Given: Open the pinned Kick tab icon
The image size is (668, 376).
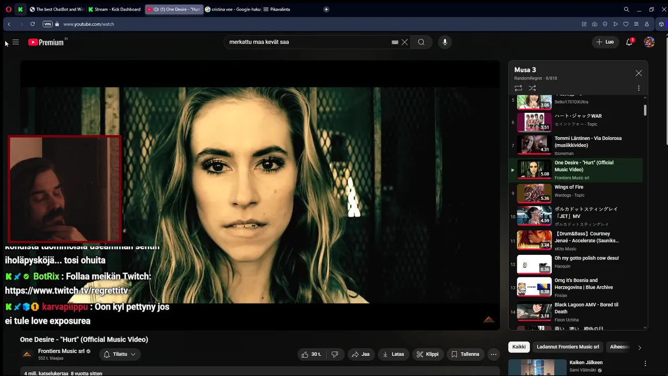Looking at the screenshot, I should [20, 9].
